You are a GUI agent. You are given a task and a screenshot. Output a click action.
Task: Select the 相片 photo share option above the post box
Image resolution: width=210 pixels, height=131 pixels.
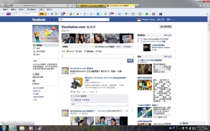point(79,51)
